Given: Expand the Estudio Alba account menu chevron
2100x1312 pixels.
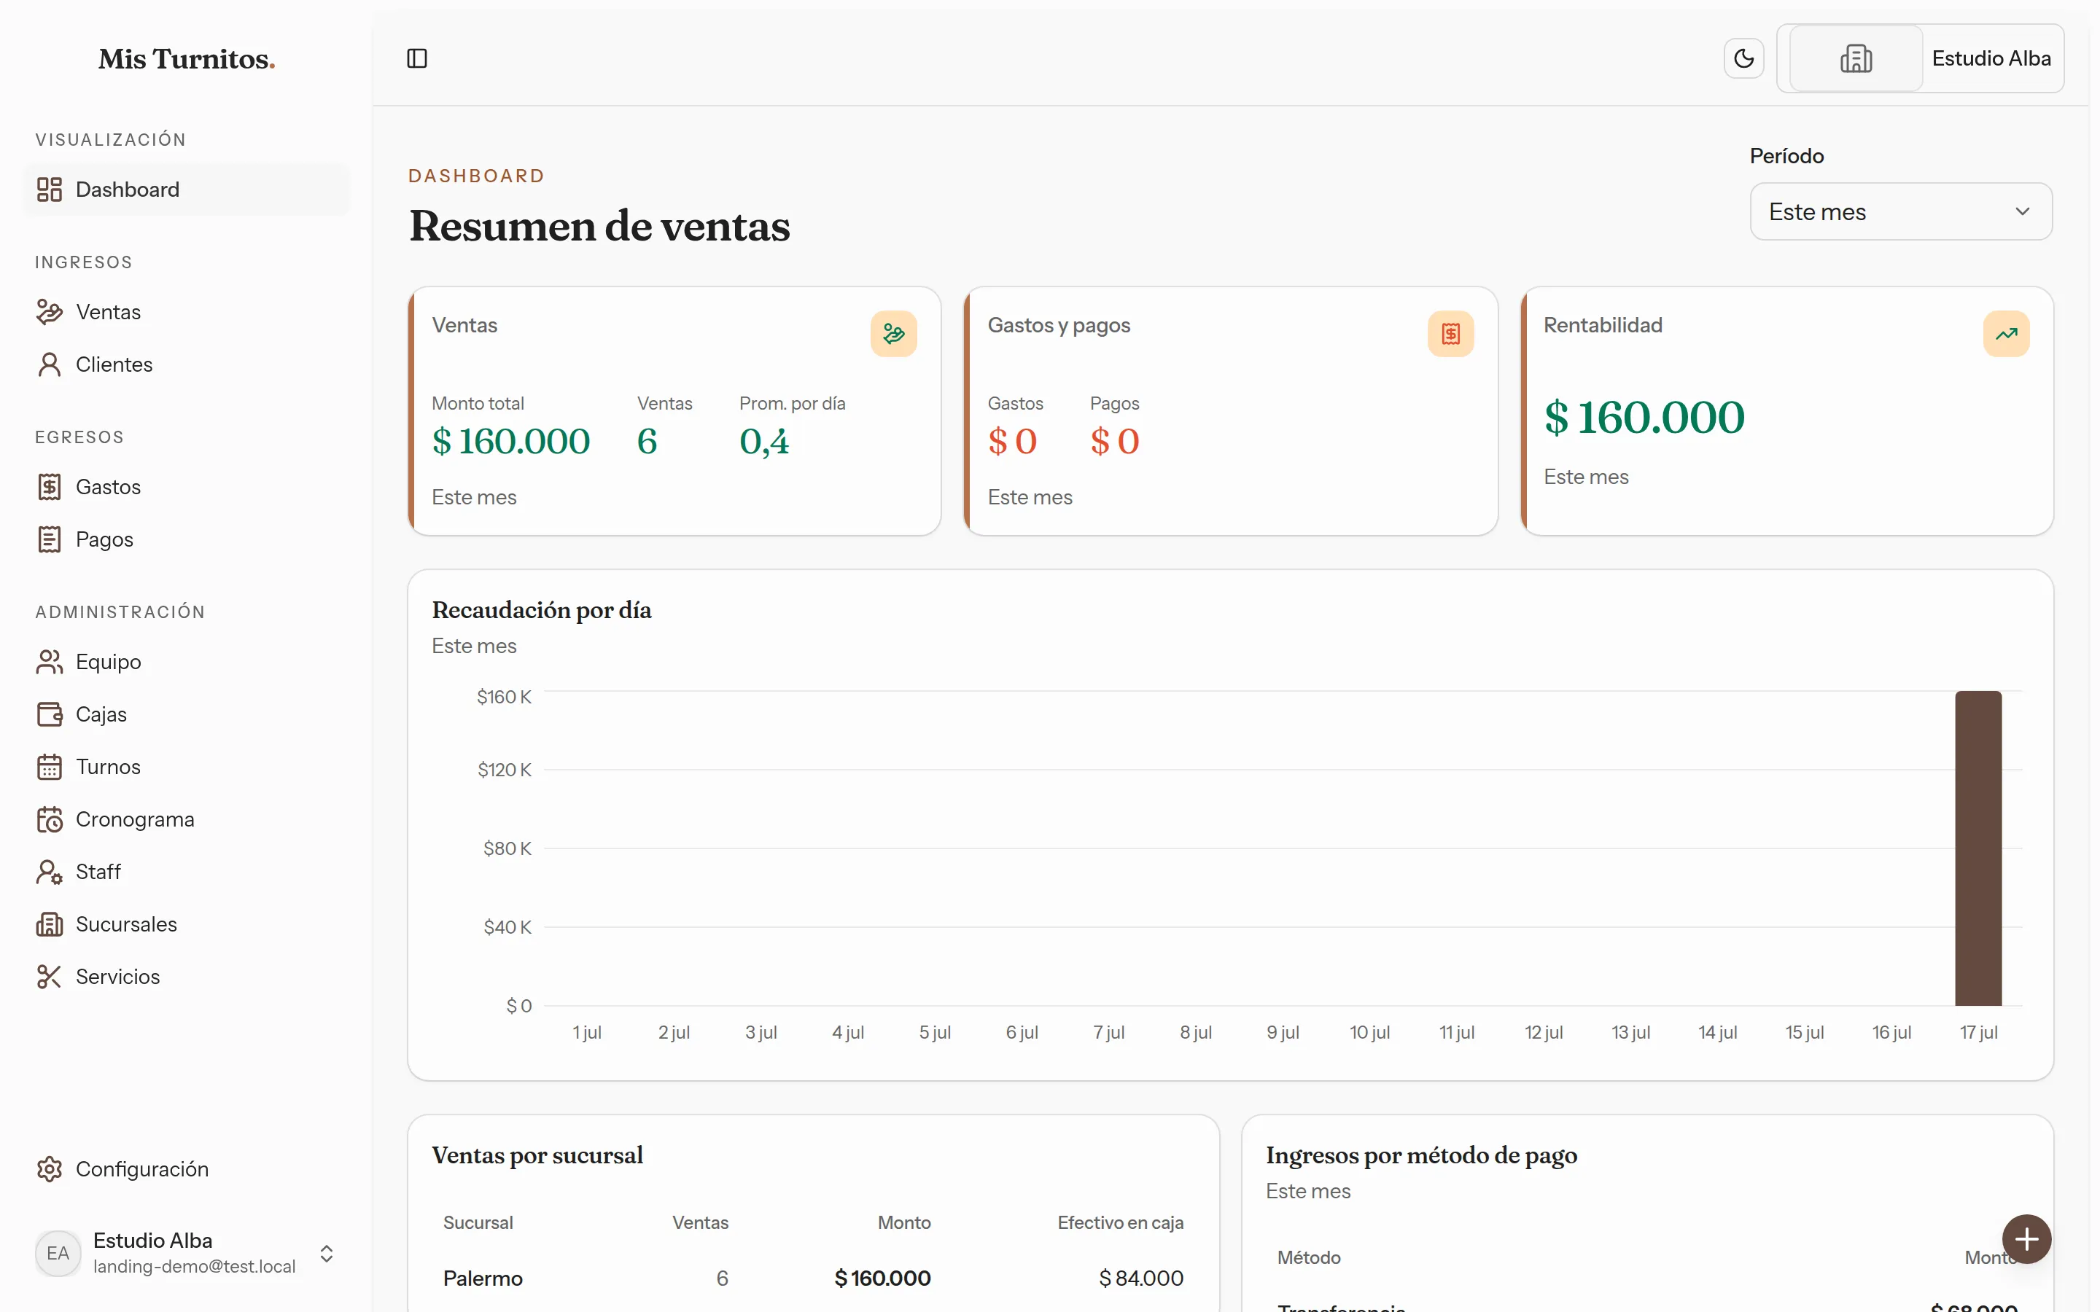Looking at the screenshot, I should click(326, 1253).
